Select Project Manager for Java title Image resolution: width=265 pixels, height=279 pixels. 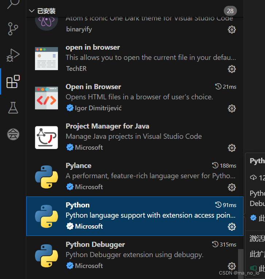tap(108, 126)
